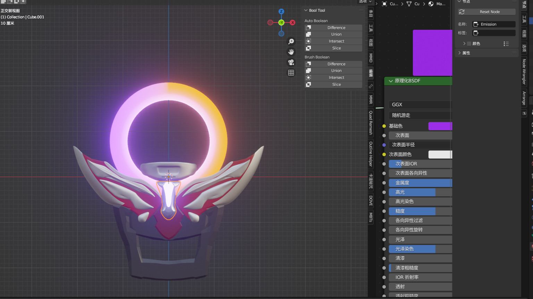The width and height of the screenshot is (533, 299).
Task: Open the Node Wrangler sidebar tab
Action: click(524, 72)
